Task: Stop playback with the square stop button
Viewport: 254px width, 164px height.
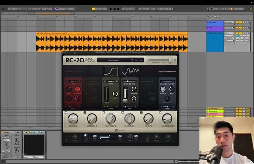Action: click(x=114, y=9)
